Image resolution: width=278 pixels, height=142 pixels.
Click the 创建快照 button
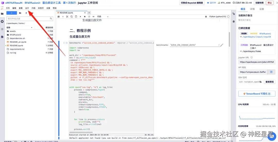pos(259,3)
